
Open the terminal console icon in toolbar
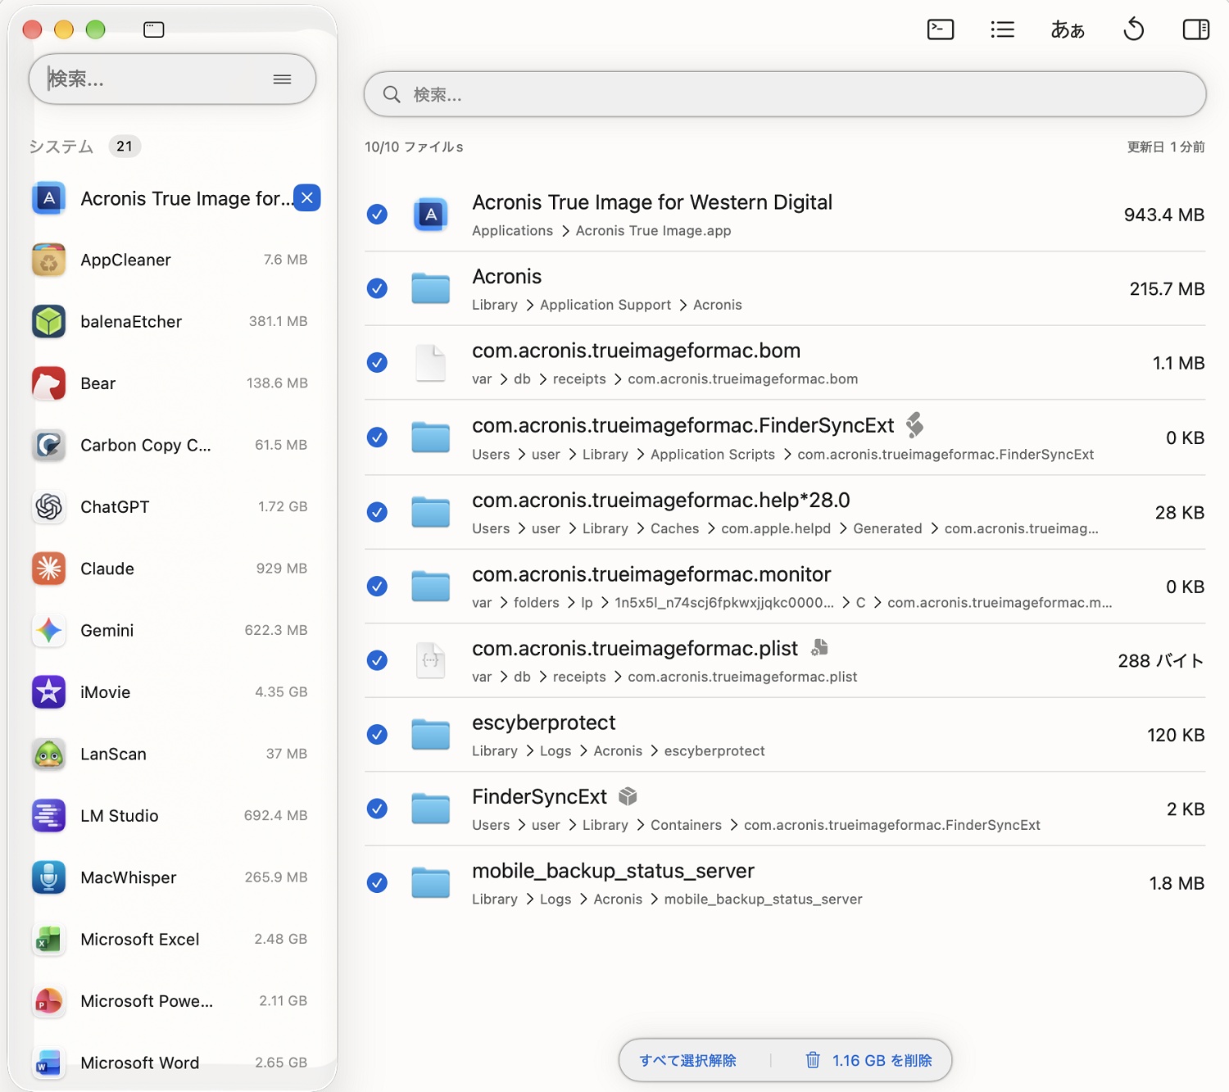tap(941, 29)
